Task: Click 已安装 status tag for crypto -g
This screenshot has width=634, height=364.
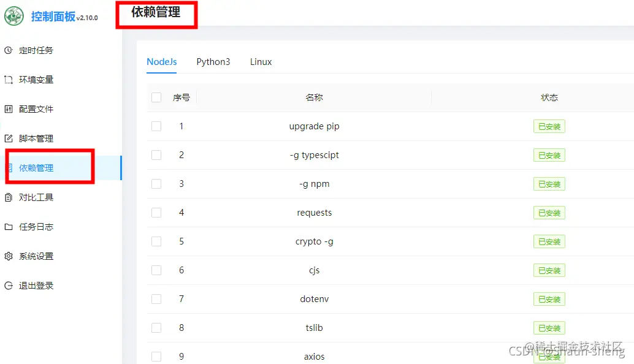Action: coord(549,241)
